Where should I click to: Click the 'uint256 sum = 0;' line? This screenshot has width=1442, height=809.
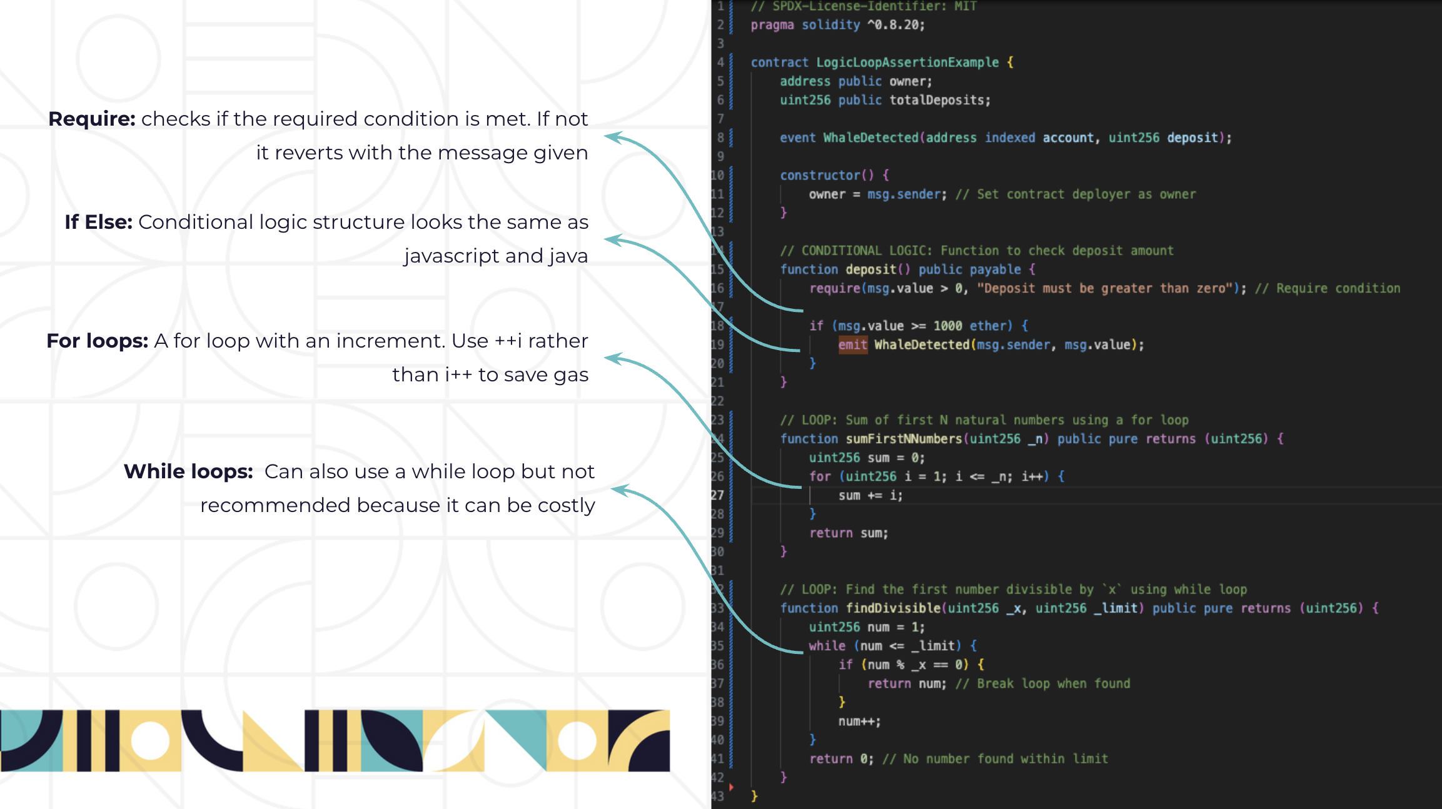coord(867,458)
